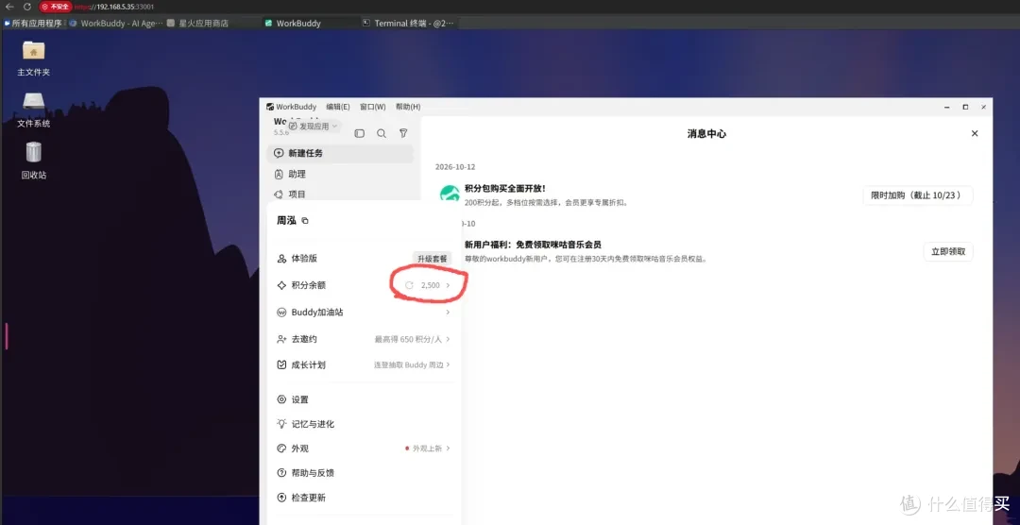The image size is (1020, 525).
Task: Start a new task via 新建任务
Action: click(x=340, y=154)
